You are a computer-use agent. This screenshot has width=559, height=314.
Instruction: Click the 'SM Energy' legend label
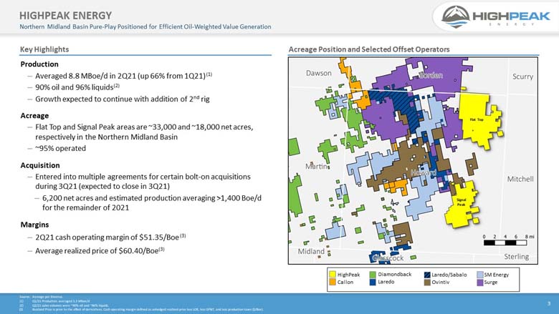point(497,275)
